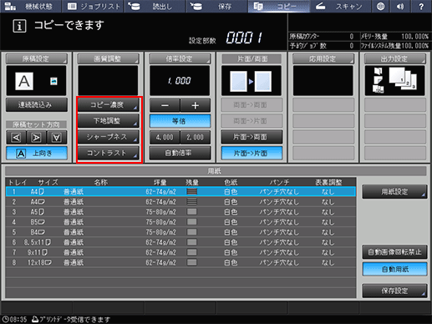
Task: Select tray 7 9x11 paper row
Action: pyautogui.click(x=180, y=252)
